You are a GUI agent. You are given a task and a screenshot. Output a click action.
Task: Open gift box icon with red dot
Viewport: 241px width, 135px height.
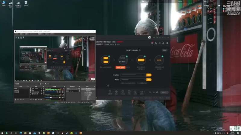click(152, 43)
